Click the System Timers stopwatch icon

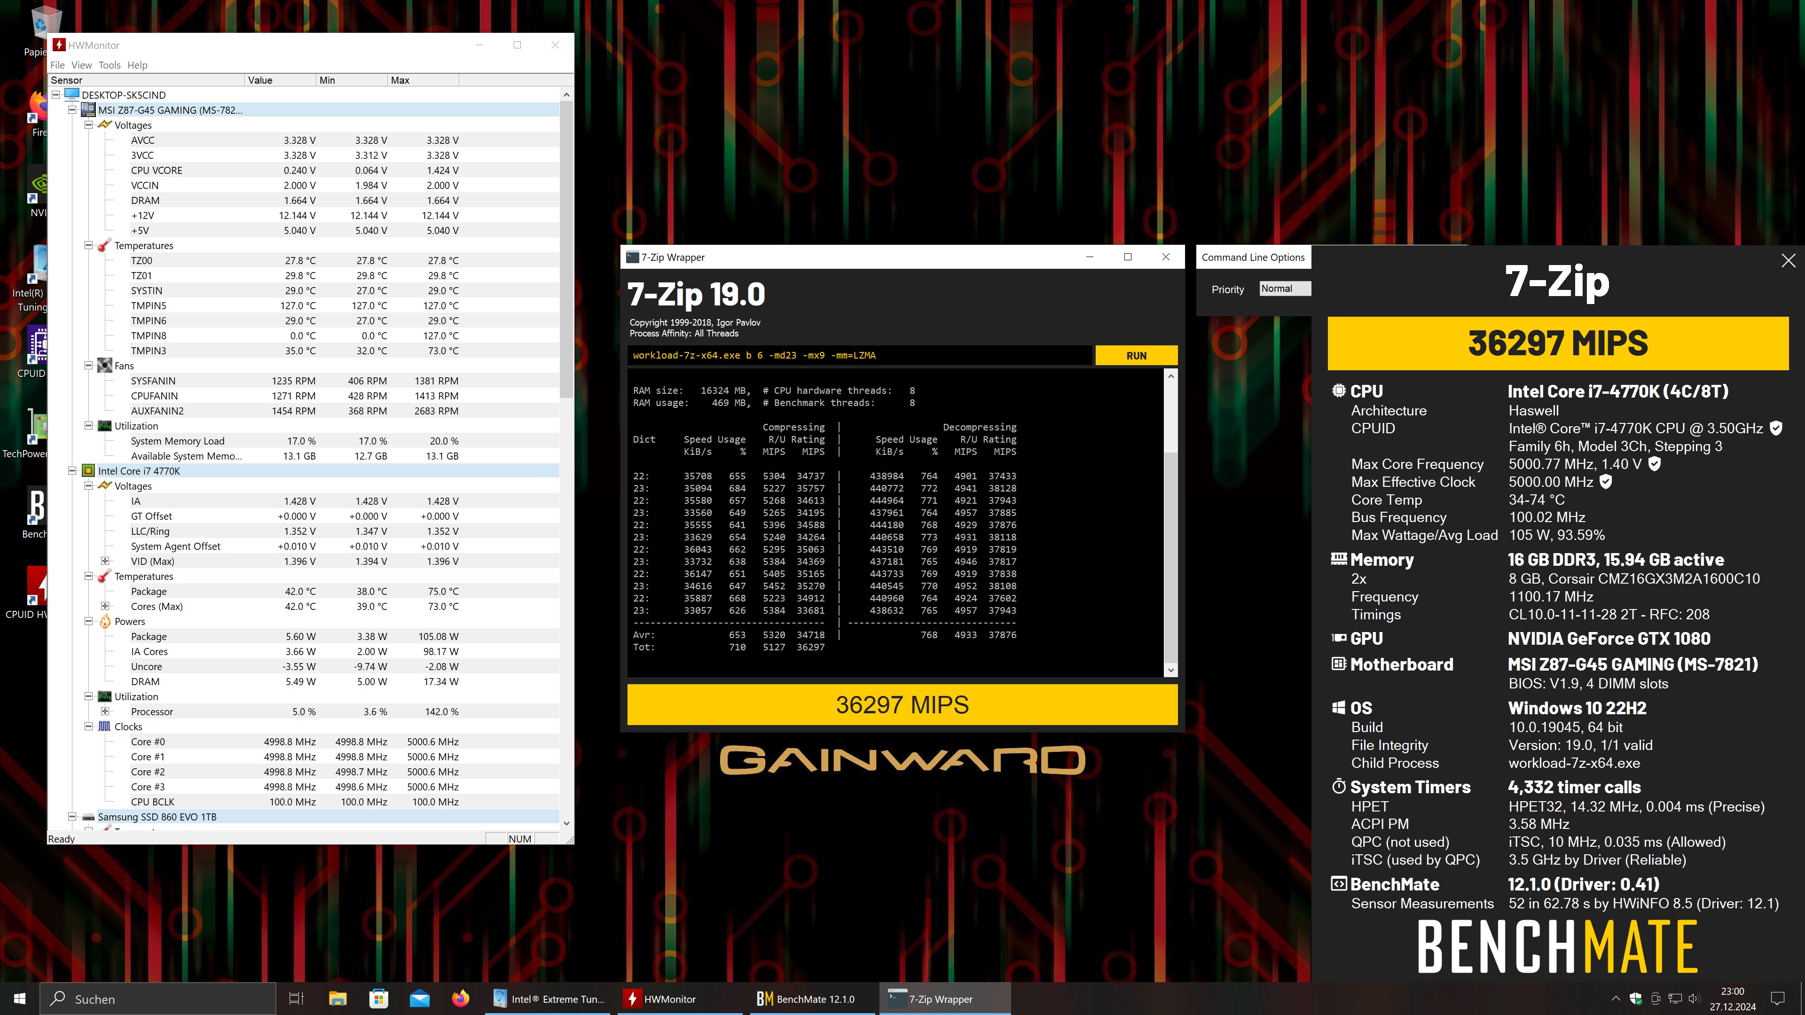coord(1338,787)
